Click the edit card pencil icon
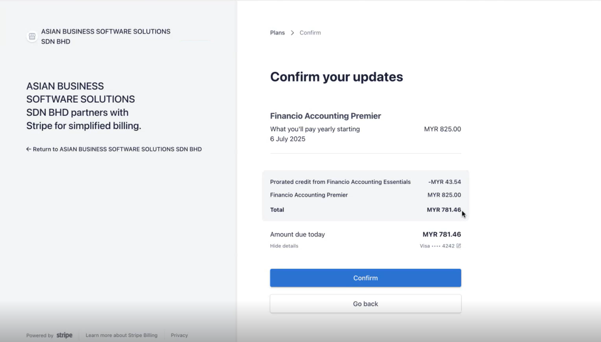This screenshot has height=342, width=601. click(x=459, y=246)
